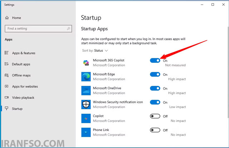Image resolution: width=229 pixels, height=148 pixels.
Task: Click the vertical scrollbar on right edge
Action: point(228,72)
